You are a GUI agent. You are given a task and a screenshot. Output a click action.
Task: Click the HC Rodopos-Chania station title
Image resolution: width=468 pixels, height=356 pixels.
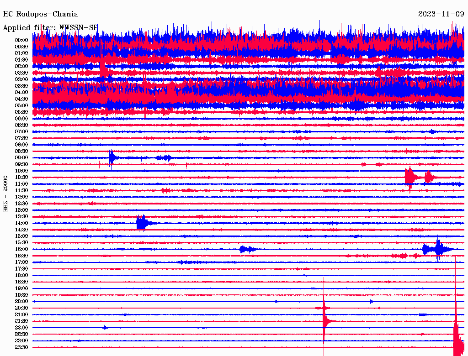point(41,14)
